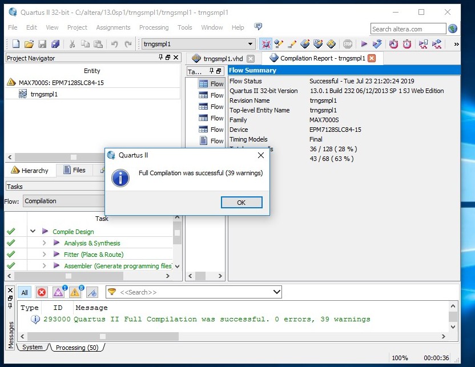Open the Tools menu
Image resolution: width=475 pixels, height=367 pixels.
(185, 27)
